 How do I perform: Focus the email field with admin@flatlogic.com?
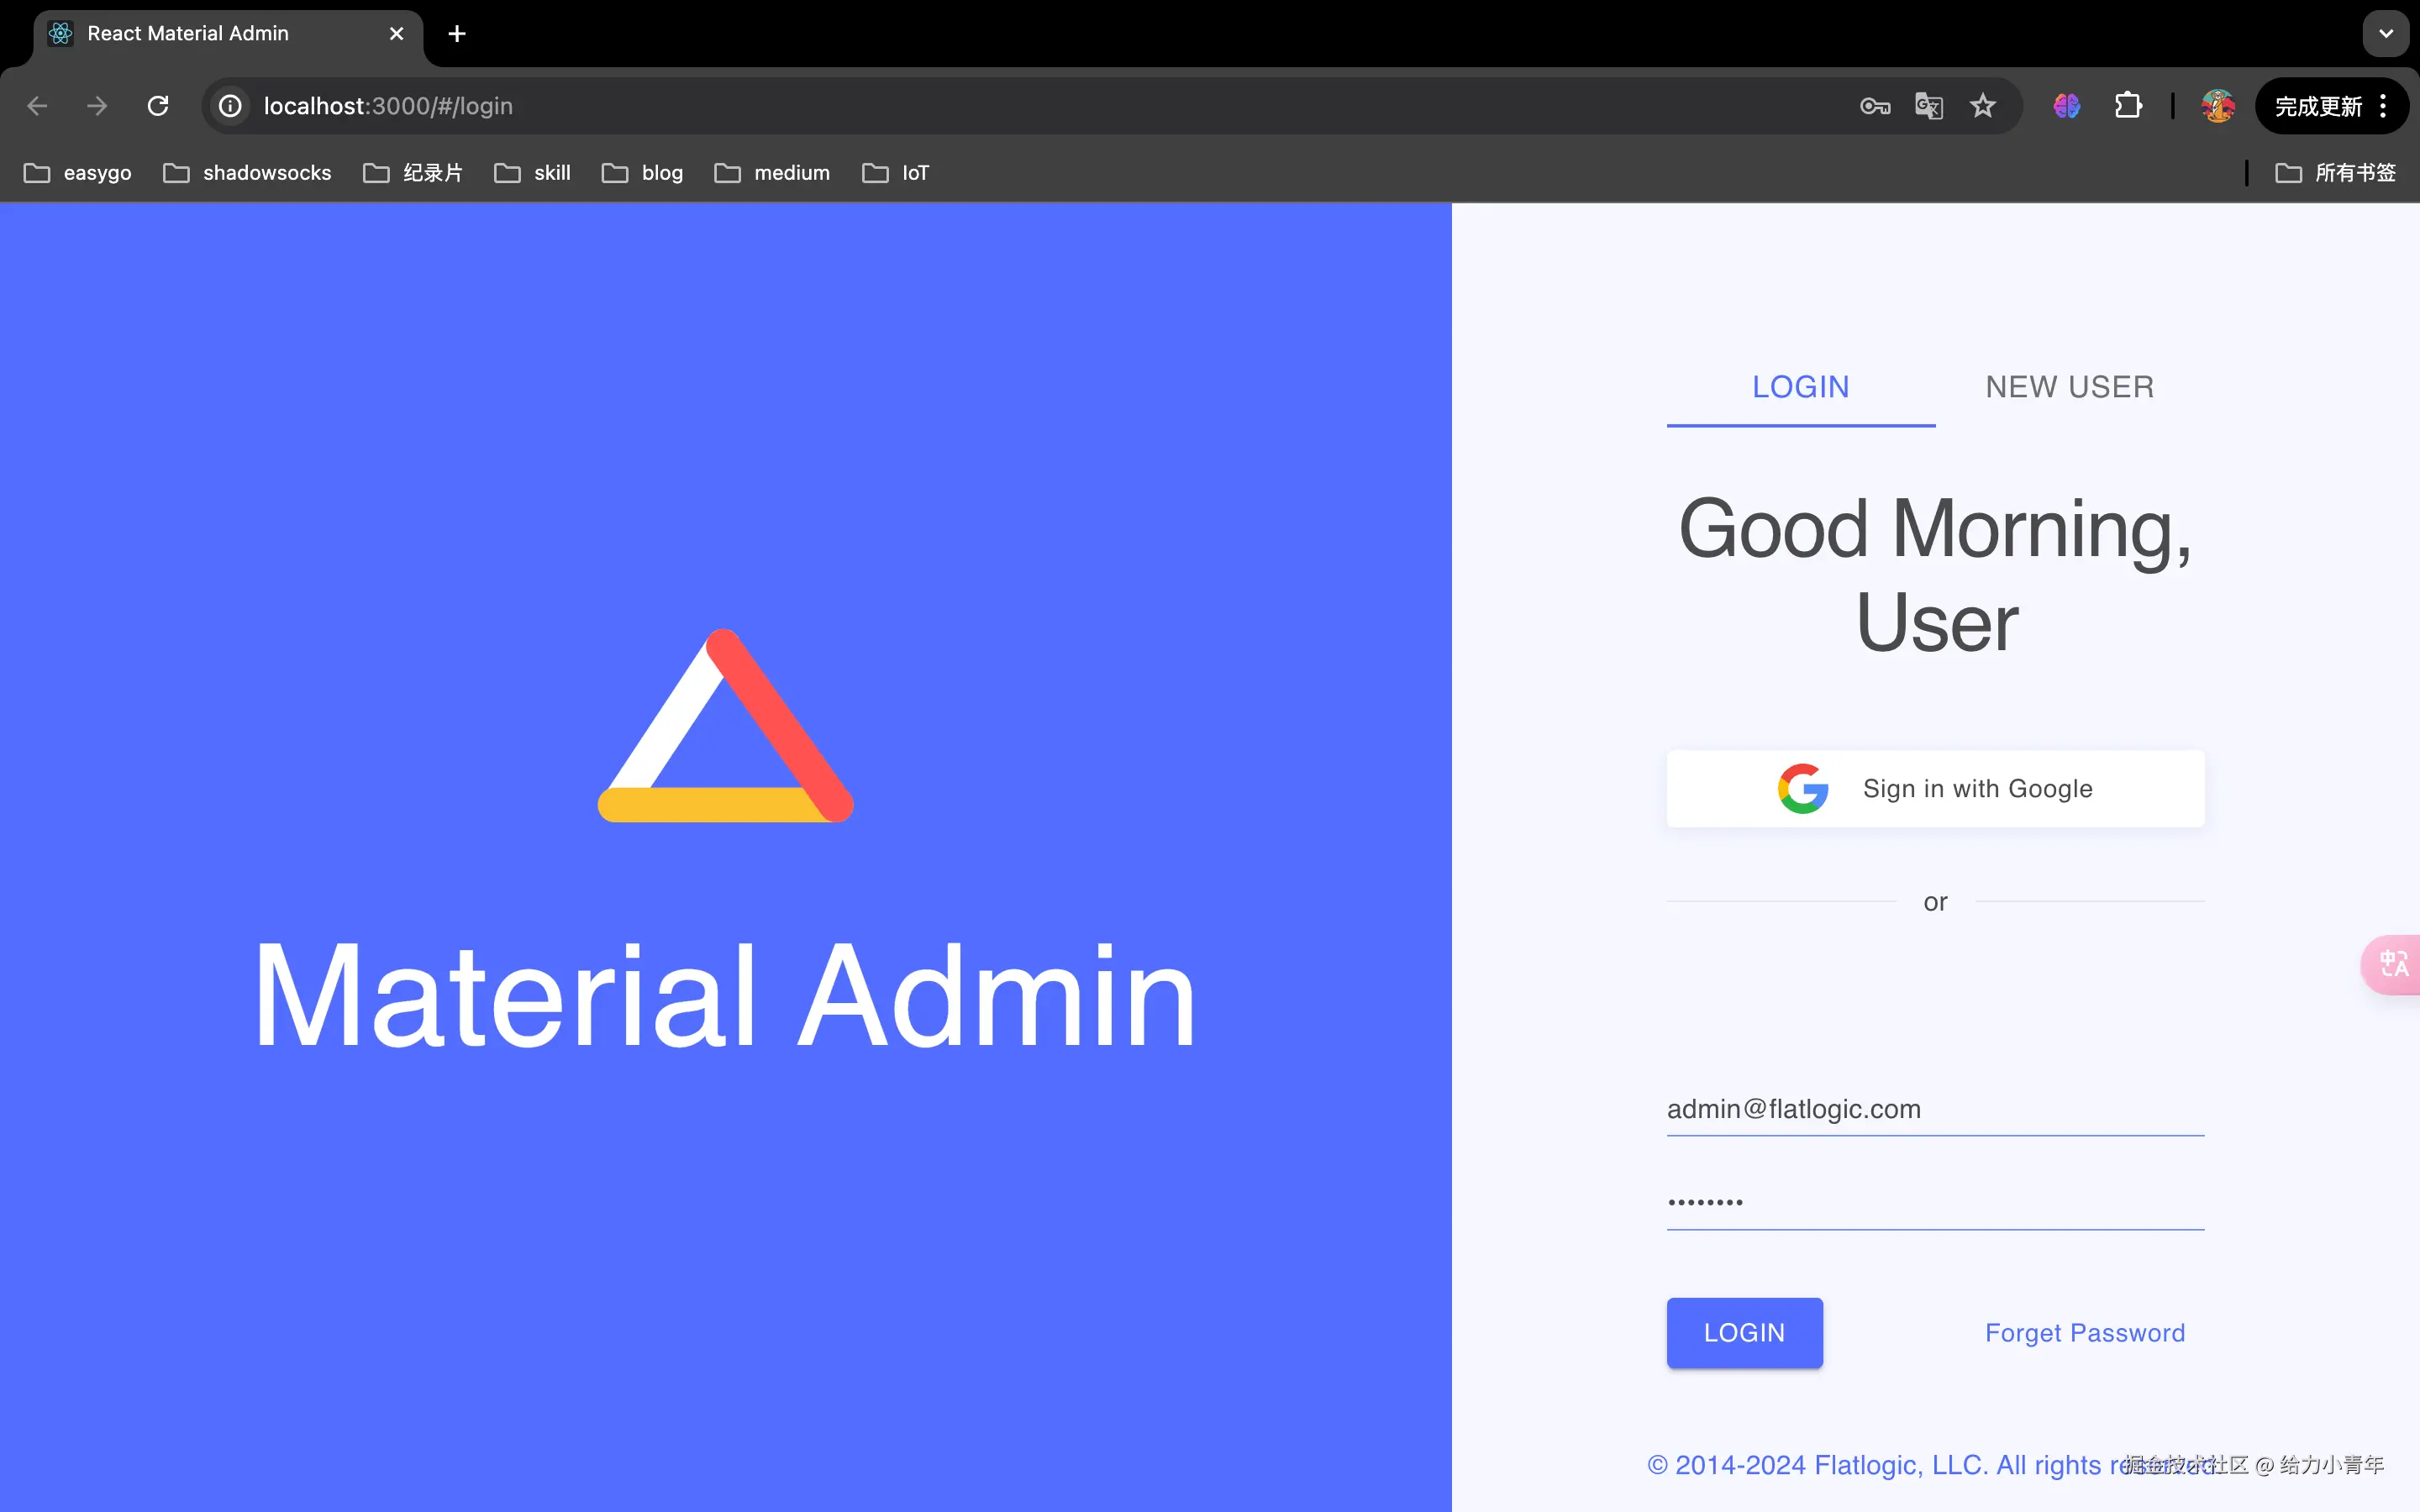click(x=1935, y=1109)
